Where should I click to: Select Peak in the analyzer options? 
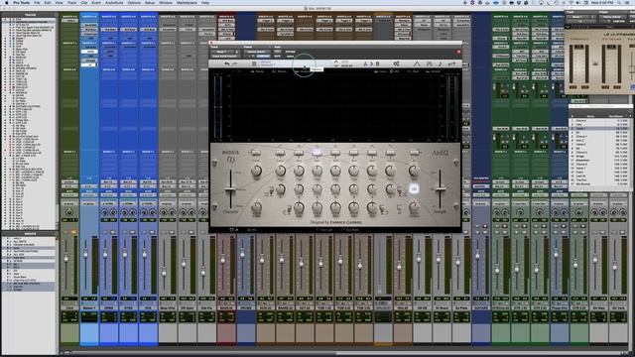413,71
